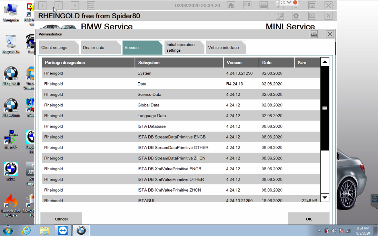This screenshot has height=236, width=378.
Task: Click toolbar button numbered 2
Action: (x=59, y=5)
